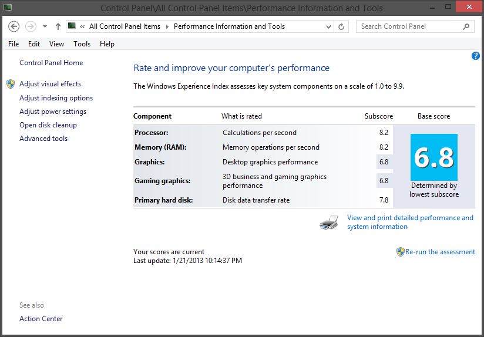Select All Control Panel Items breadcrumb
The width and height of the screenshot is (484, 337).
click(125, 26)
